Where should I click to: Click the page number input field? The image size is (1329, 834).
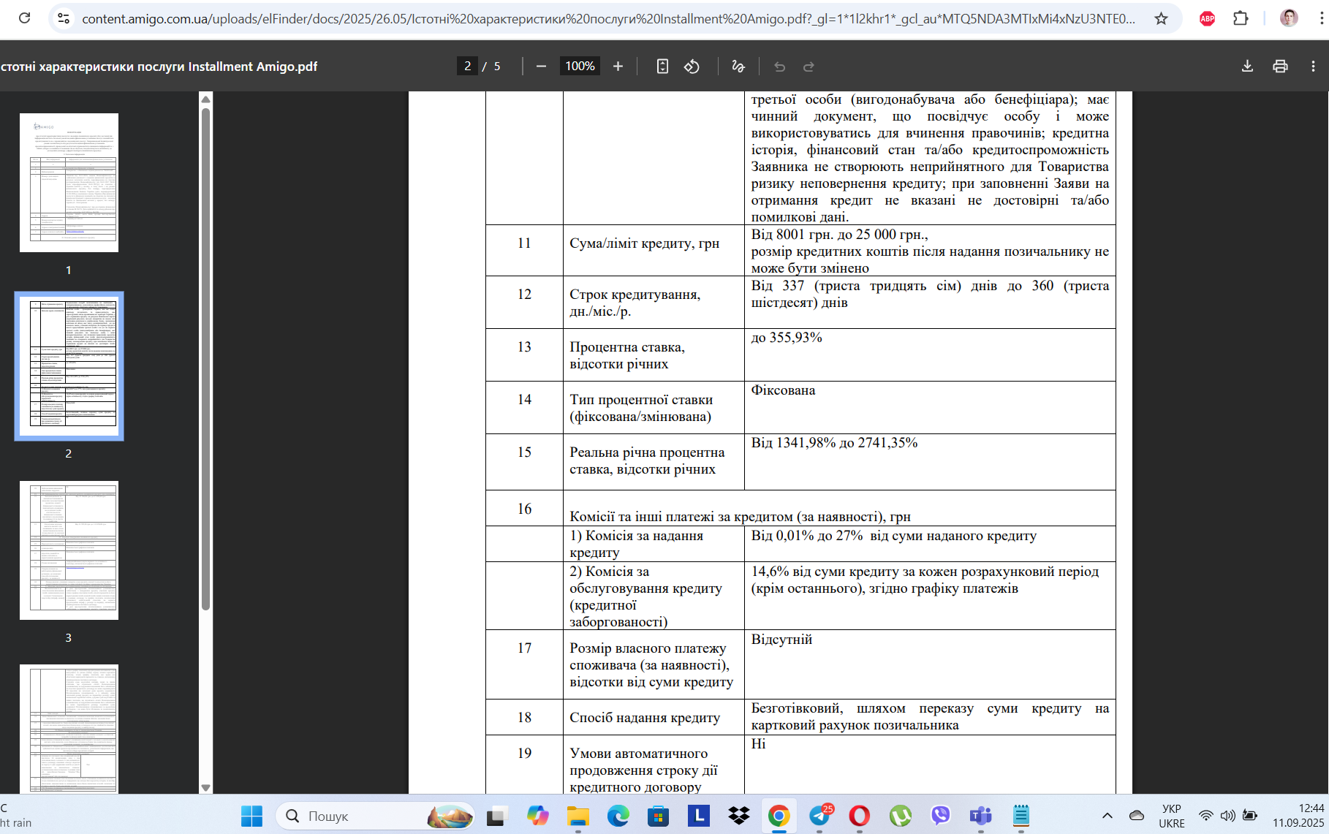point(467,67)
